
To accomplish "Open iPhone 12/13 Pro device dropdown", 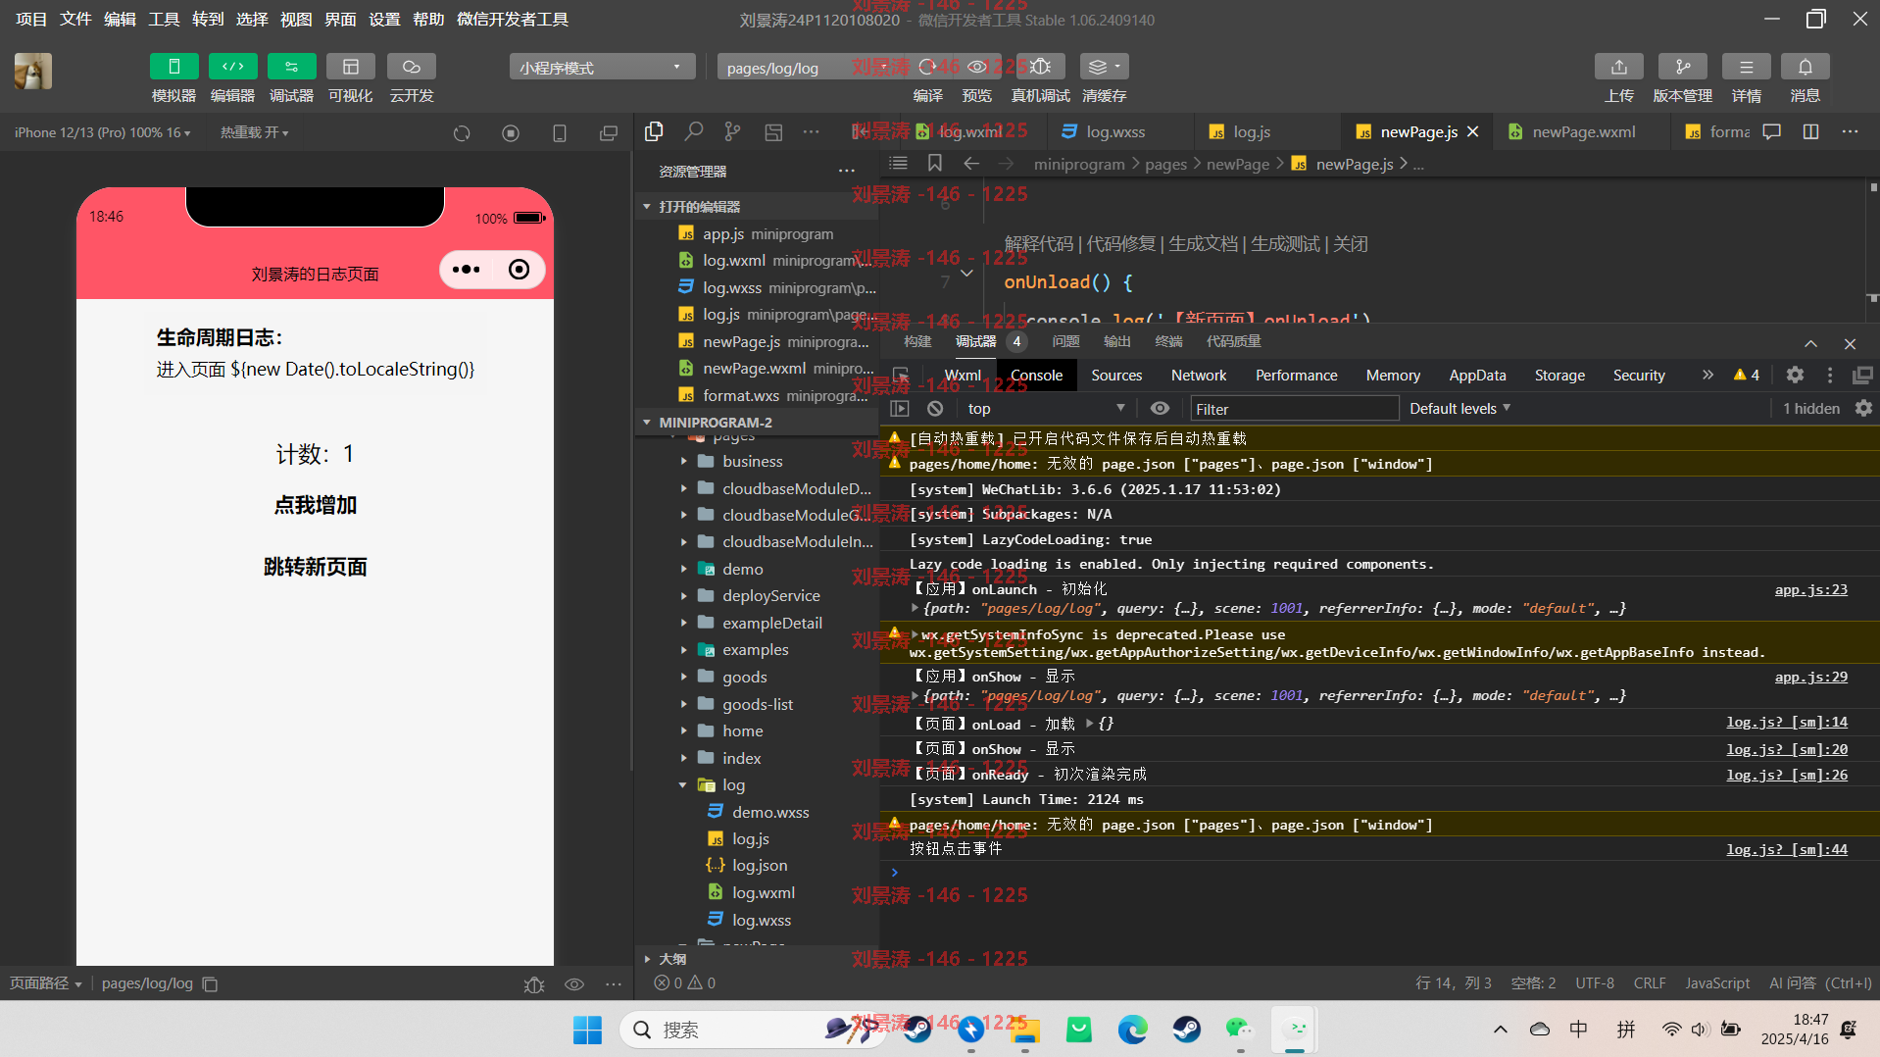I will pos(102,132).
